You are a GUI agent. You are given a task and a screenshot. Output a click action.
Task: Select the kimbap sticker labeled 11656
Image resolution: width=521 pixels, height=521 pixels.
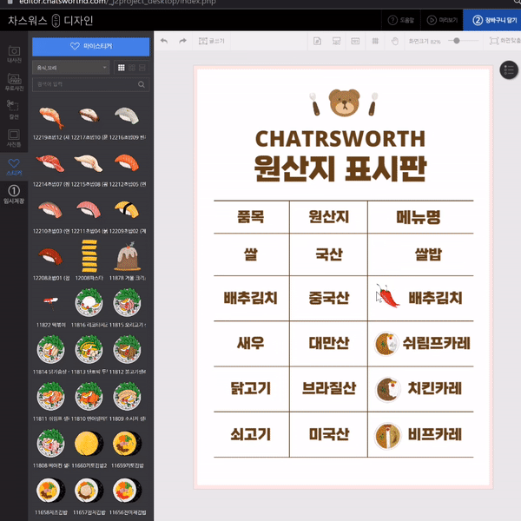128,491
